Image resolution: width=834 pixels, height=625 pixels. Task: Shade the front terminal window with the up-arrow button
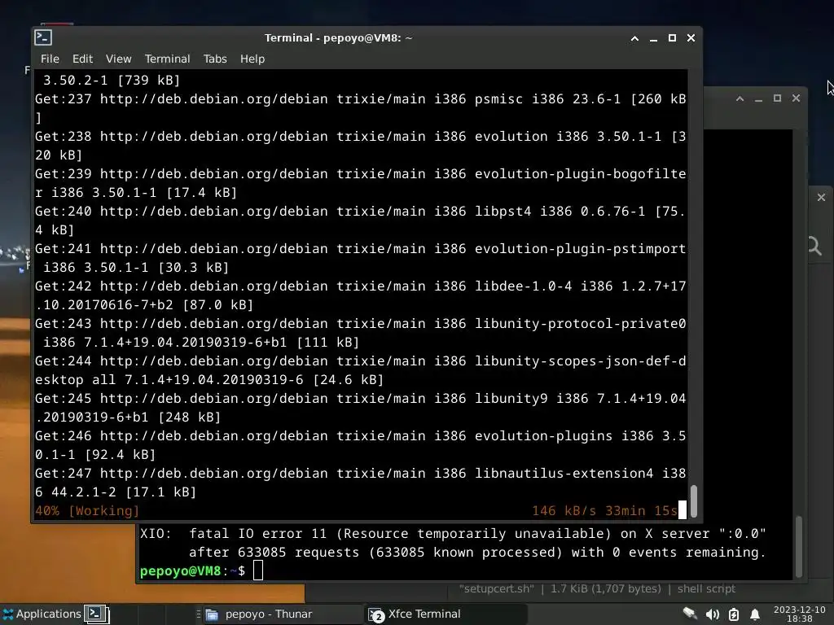pos(634,38)
